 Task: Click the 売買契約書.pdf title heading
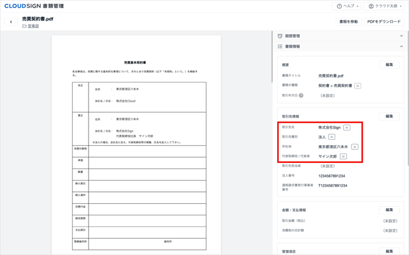click(38, 19)
